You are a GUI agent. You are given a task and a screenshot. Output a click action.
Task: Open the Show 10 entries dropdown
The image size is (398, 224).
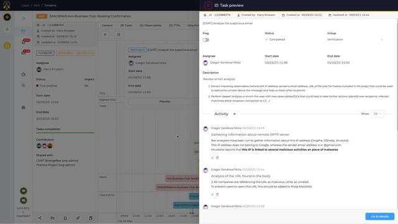click(377, 114)
